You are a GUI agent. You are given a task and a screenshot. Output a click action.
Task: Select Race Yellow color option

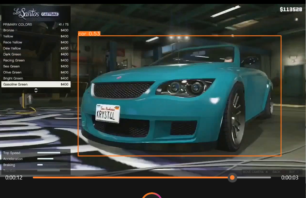pos(36,42)
